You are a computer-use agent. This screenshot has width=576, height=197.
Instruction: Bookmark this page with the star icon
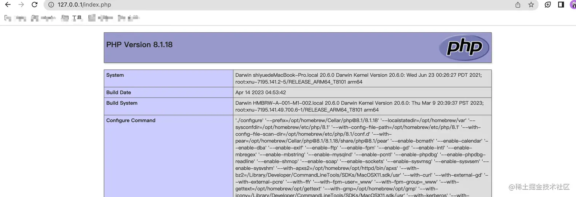pyautogui.click(x=531, y=5)
